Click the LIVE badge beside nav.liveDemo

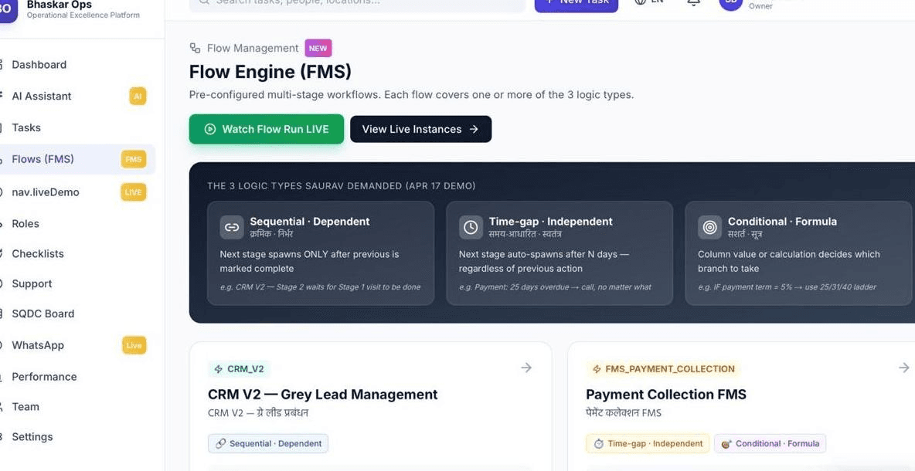pyautogui.click(x=134, y=191)
